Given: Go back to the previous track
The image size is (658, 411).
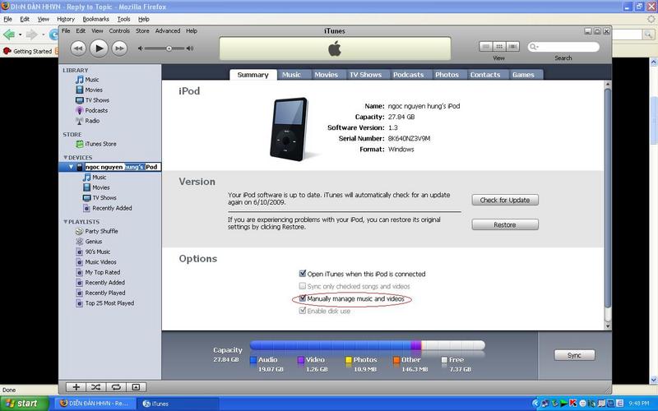Looking at the screenshot, I should point(78,48).
